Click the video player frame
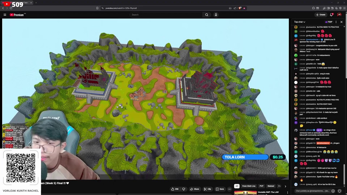 [x=145, y=99]
